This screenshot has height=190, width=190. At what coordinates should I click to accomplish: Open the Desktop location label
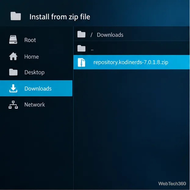(34, 72)
